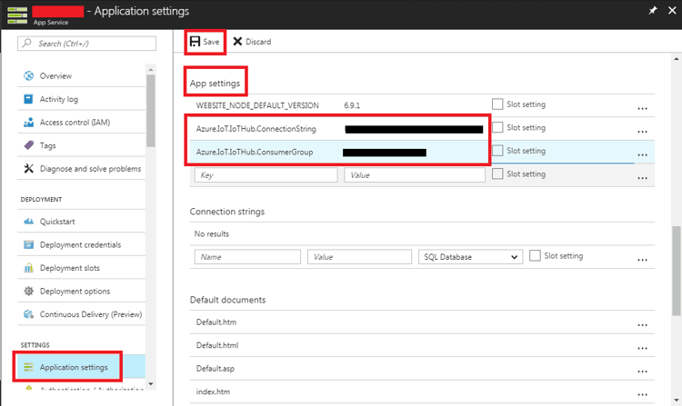Open Deployment credentials menu item

click(81, 244)
